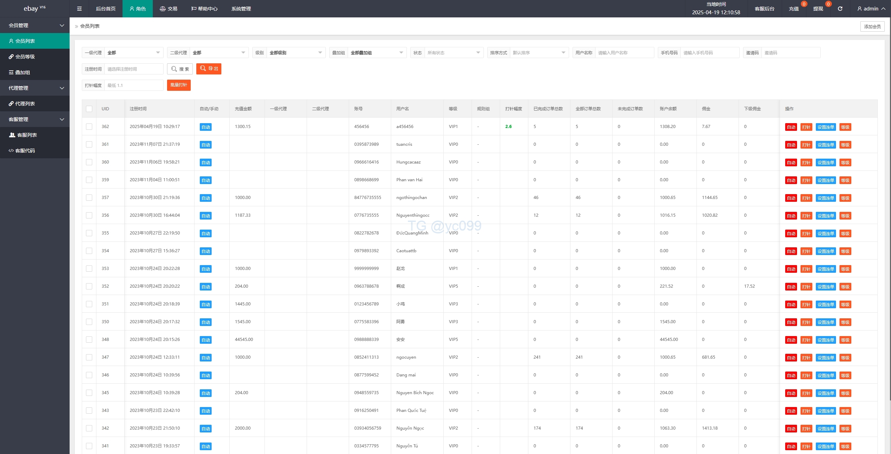
Task: Collapse the 代理管理 sidebar section
Action: click(35, 88)
